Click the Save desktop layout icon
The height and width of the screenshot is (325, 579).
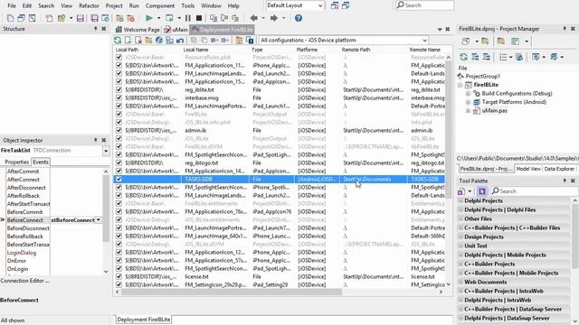[x=335, y=5]
